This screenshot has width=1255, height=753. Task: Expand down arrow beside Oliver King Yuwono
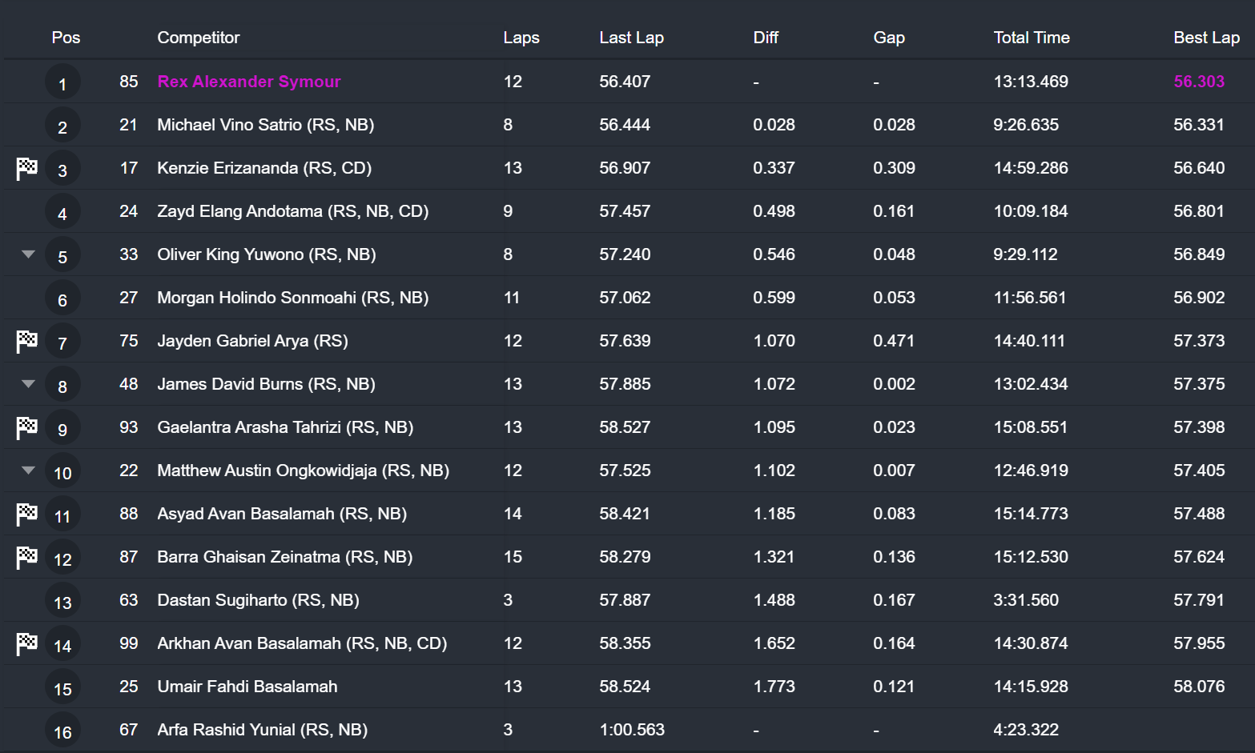coord(28,254)
